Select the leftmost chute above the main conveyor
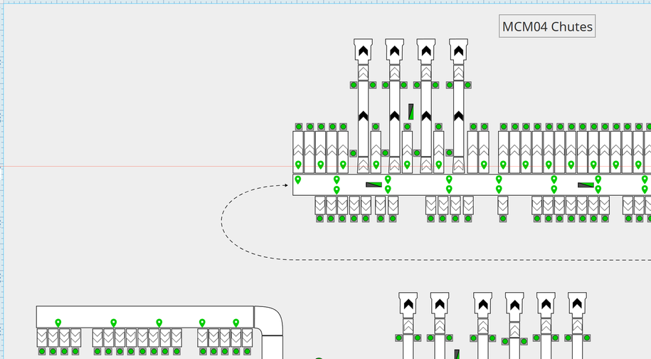651x359 pixels. click(298, 151)
